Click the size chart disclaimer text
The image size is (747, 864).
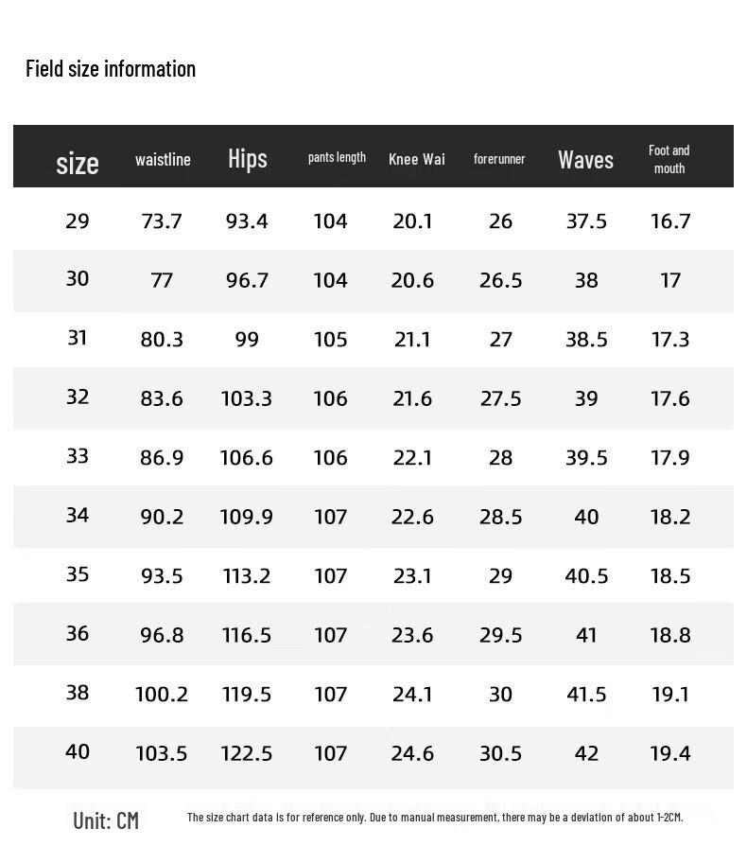434,817
